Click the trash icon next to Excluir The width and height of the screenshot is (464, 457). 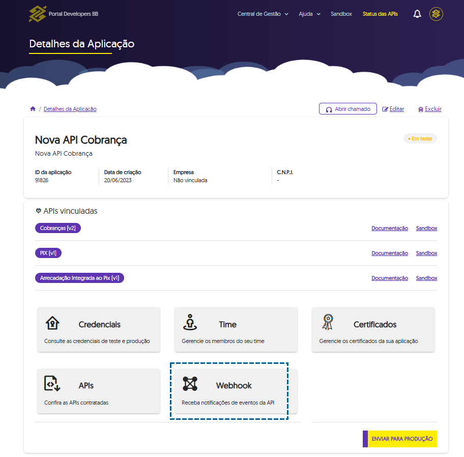(x=420, y=109)
